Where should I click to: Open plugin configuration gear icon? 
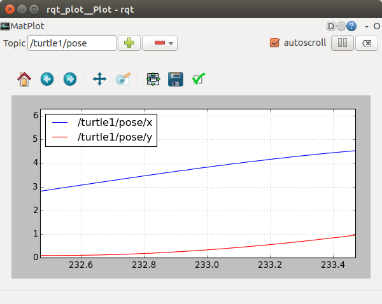[x=341, y=26]
